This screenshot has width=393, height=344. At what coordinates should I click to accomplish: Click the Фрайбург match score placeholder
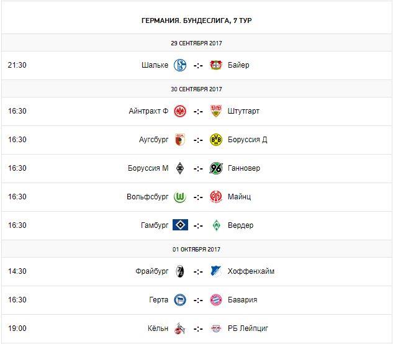click(198, 271)
